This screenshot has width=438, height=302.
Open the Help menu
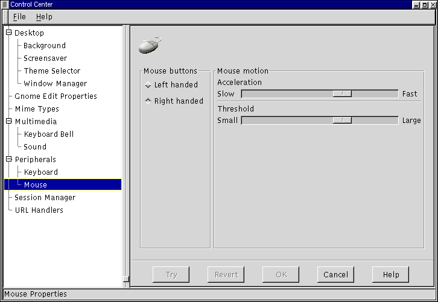tap(44, 17)
